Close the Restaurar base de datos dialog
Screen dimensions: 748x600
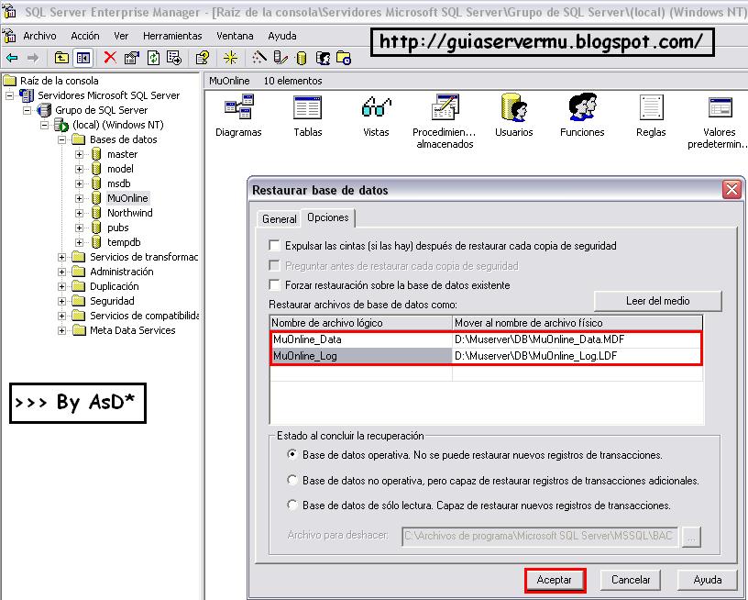pos(731,190)
